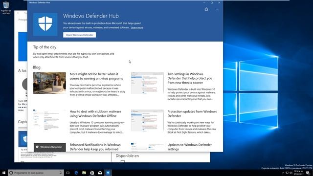Show hidden system tray icons
This screenshot has height=176, width=313.
point(283,173)
